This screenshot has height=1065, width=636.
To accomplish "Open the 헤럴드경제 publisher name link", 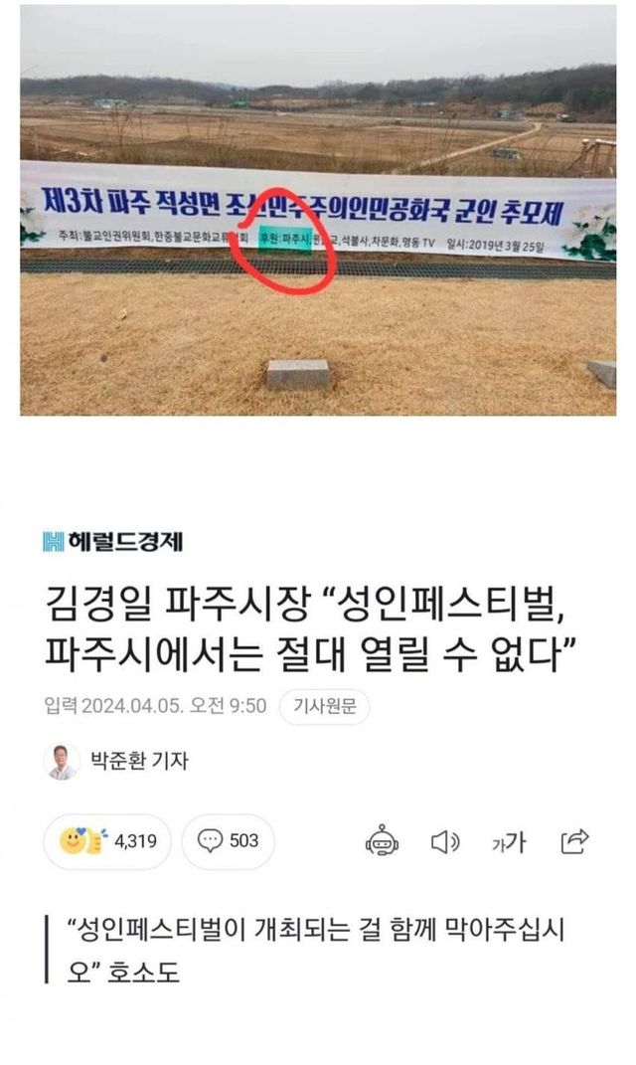I will point(125,541).
